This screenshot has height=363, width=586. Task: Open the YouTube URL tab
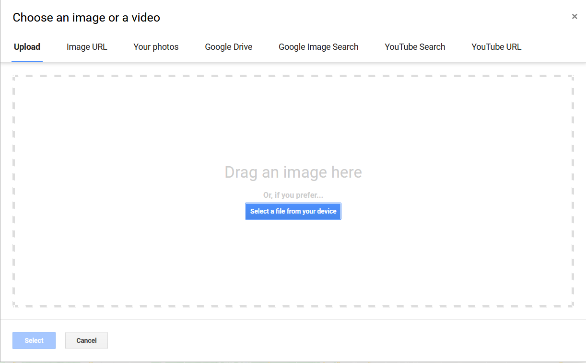(496, 47)
